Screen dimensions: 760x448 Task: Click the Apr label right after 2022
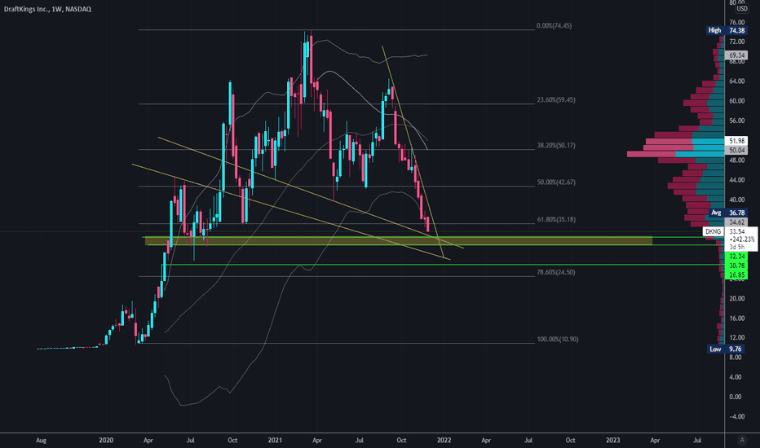pyautogui.click(x=486, y=440)
